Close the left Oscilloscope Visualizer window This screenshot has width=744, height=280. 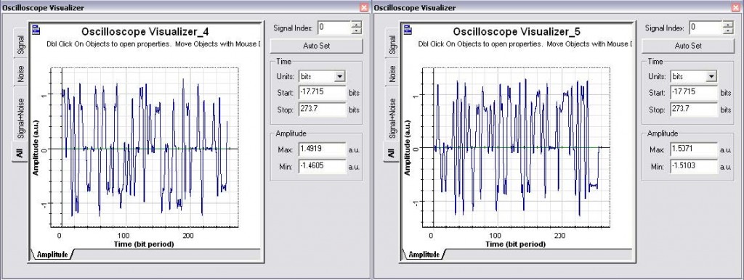[364, 7]
